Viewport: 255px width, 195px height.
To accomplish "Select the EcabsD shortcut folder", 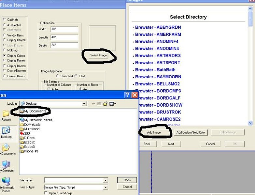I will tap(27, 147).
